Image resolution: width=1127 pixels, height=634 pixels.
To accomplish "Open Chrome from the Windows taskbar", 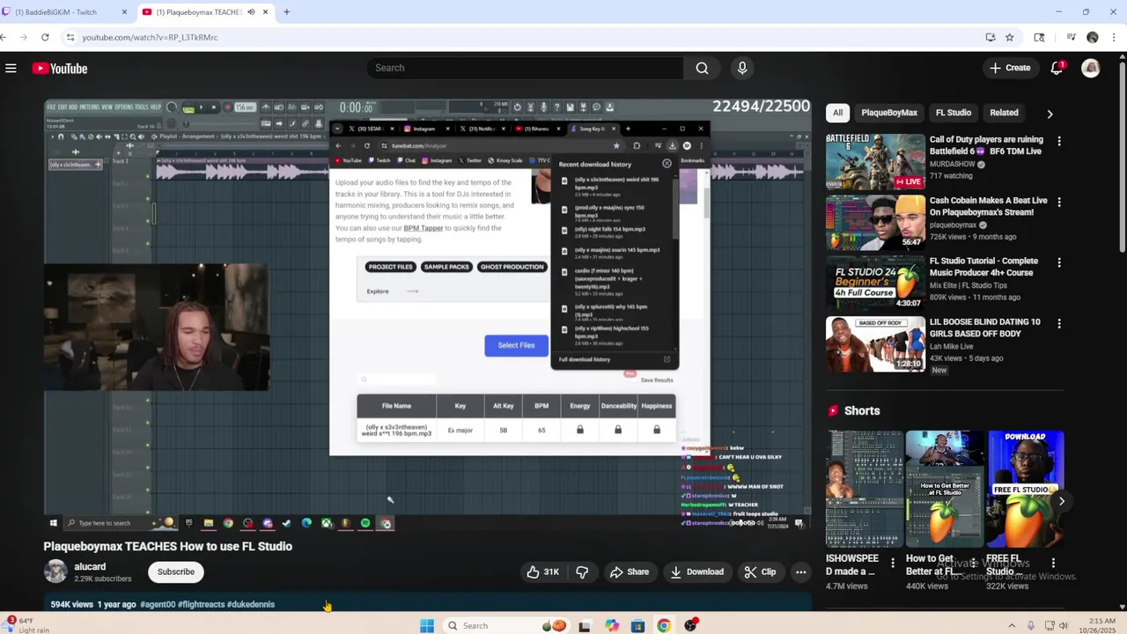I will click(x=664, y=625).
